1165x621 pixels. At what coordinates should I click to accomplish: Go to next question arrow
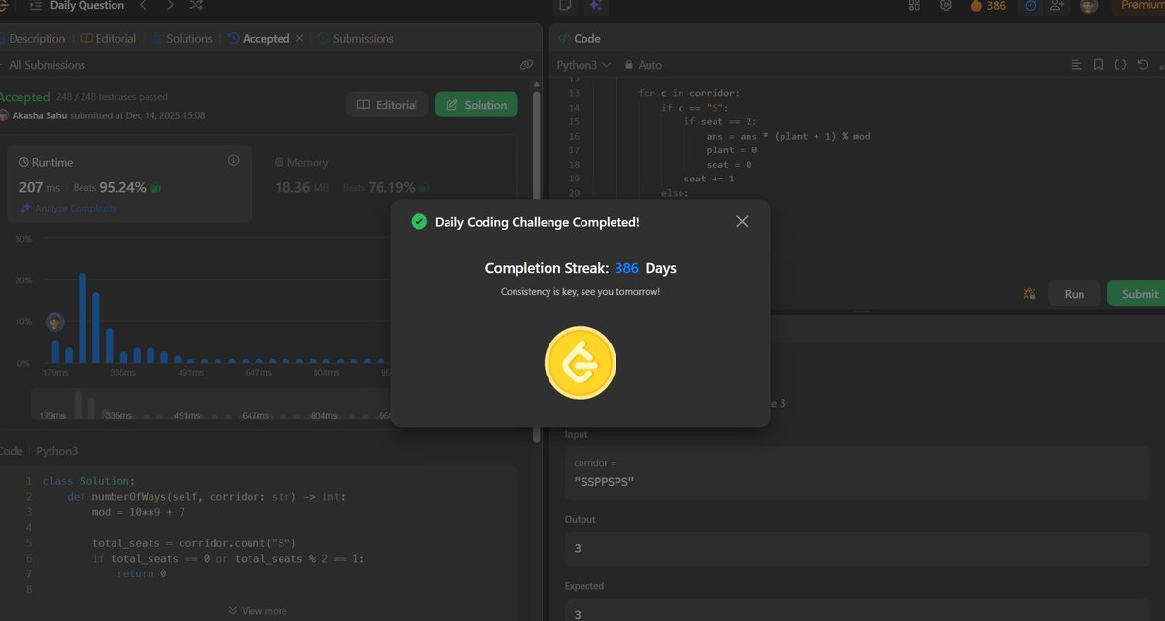[x=170, y=6]
